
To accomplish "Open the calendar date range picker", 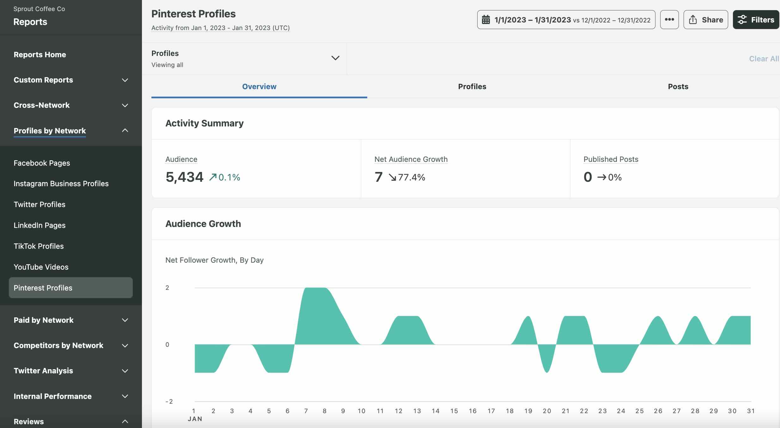I will pos(565,20).
